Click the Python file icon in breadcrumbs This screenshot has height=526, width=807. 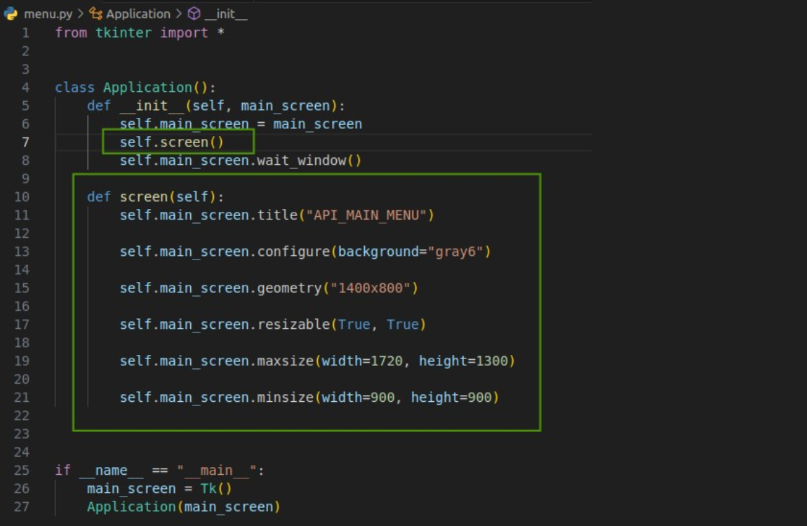[x=11, y=14]
